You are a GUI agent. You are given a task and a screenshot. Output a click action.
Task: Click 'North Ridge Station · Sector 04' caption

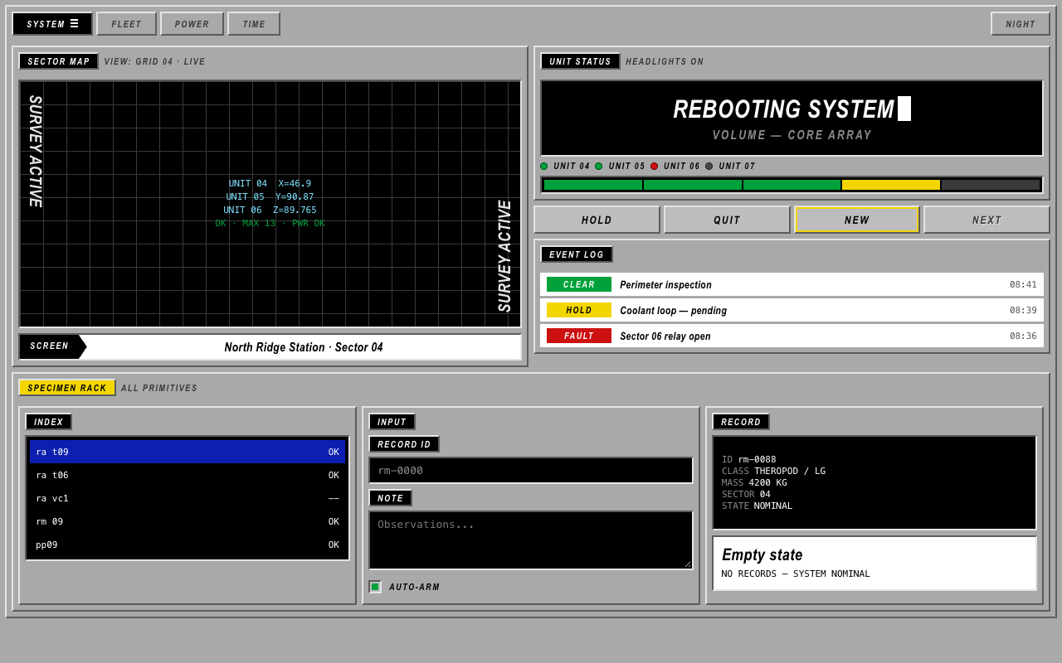[304, 347]
